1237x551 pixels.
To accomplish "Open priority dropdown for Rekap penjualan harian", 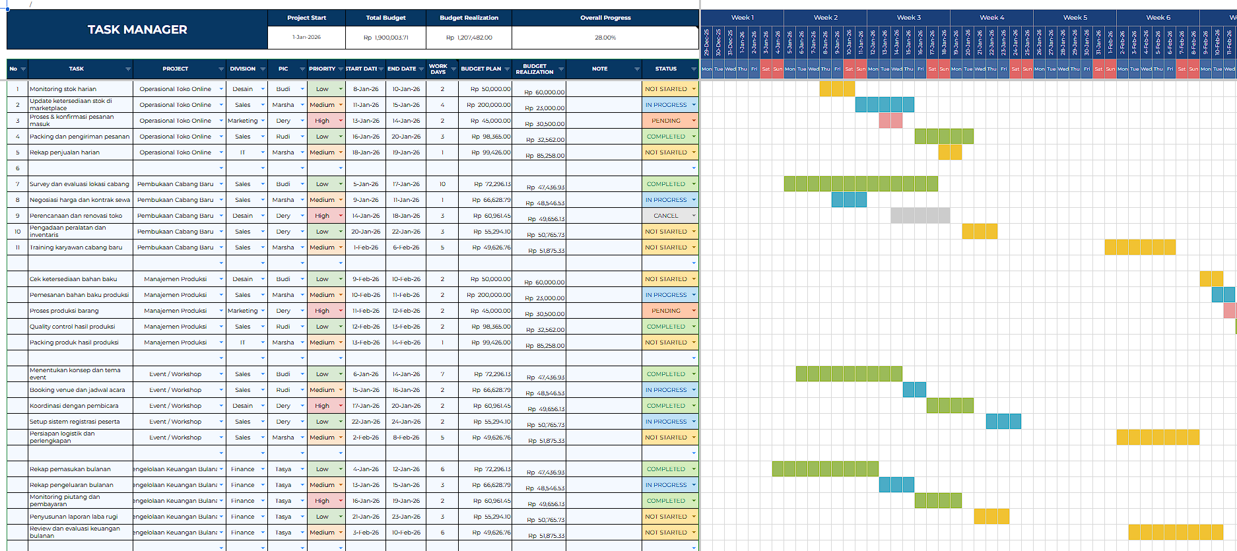I will 341,152.
